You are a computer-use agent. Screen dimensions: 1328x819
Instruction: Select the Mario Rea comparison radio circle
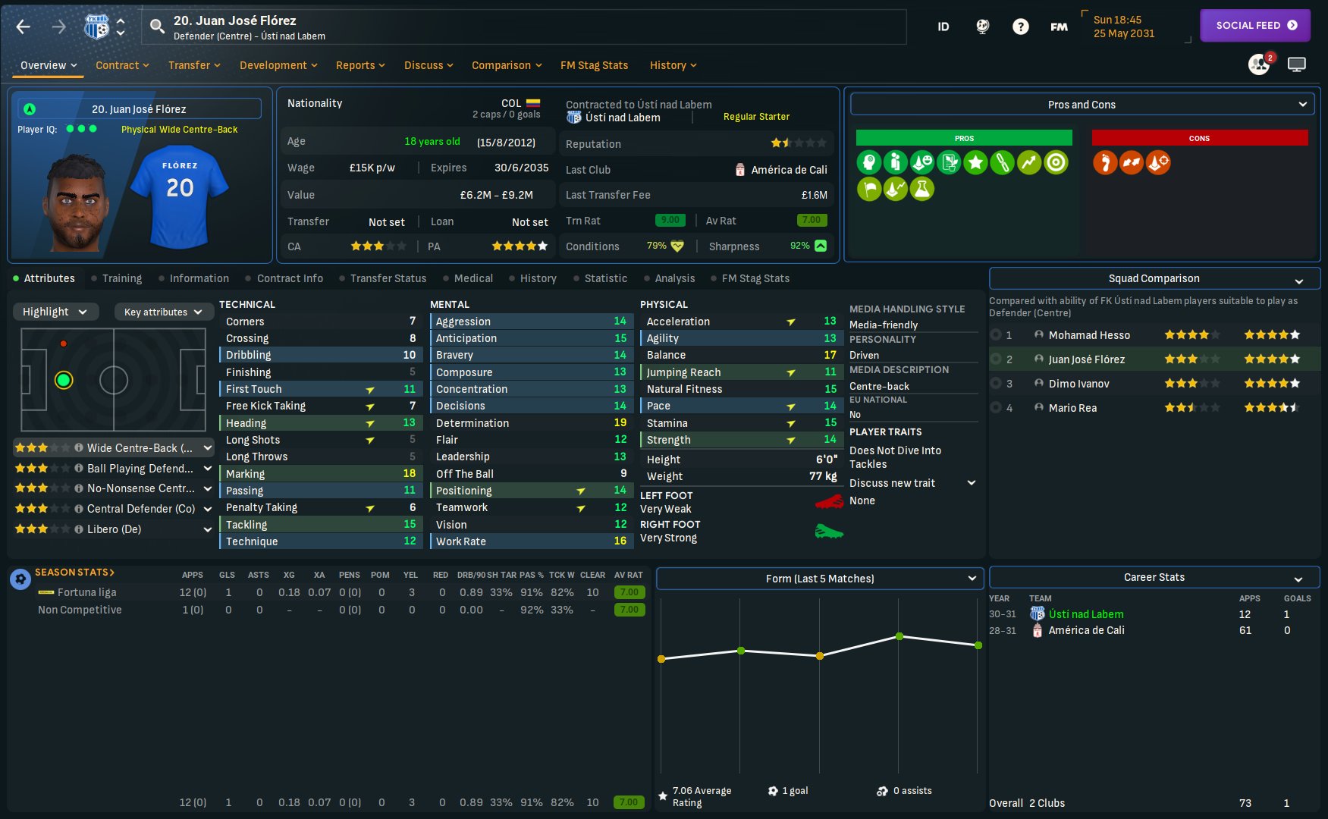[x=996, y=407]
